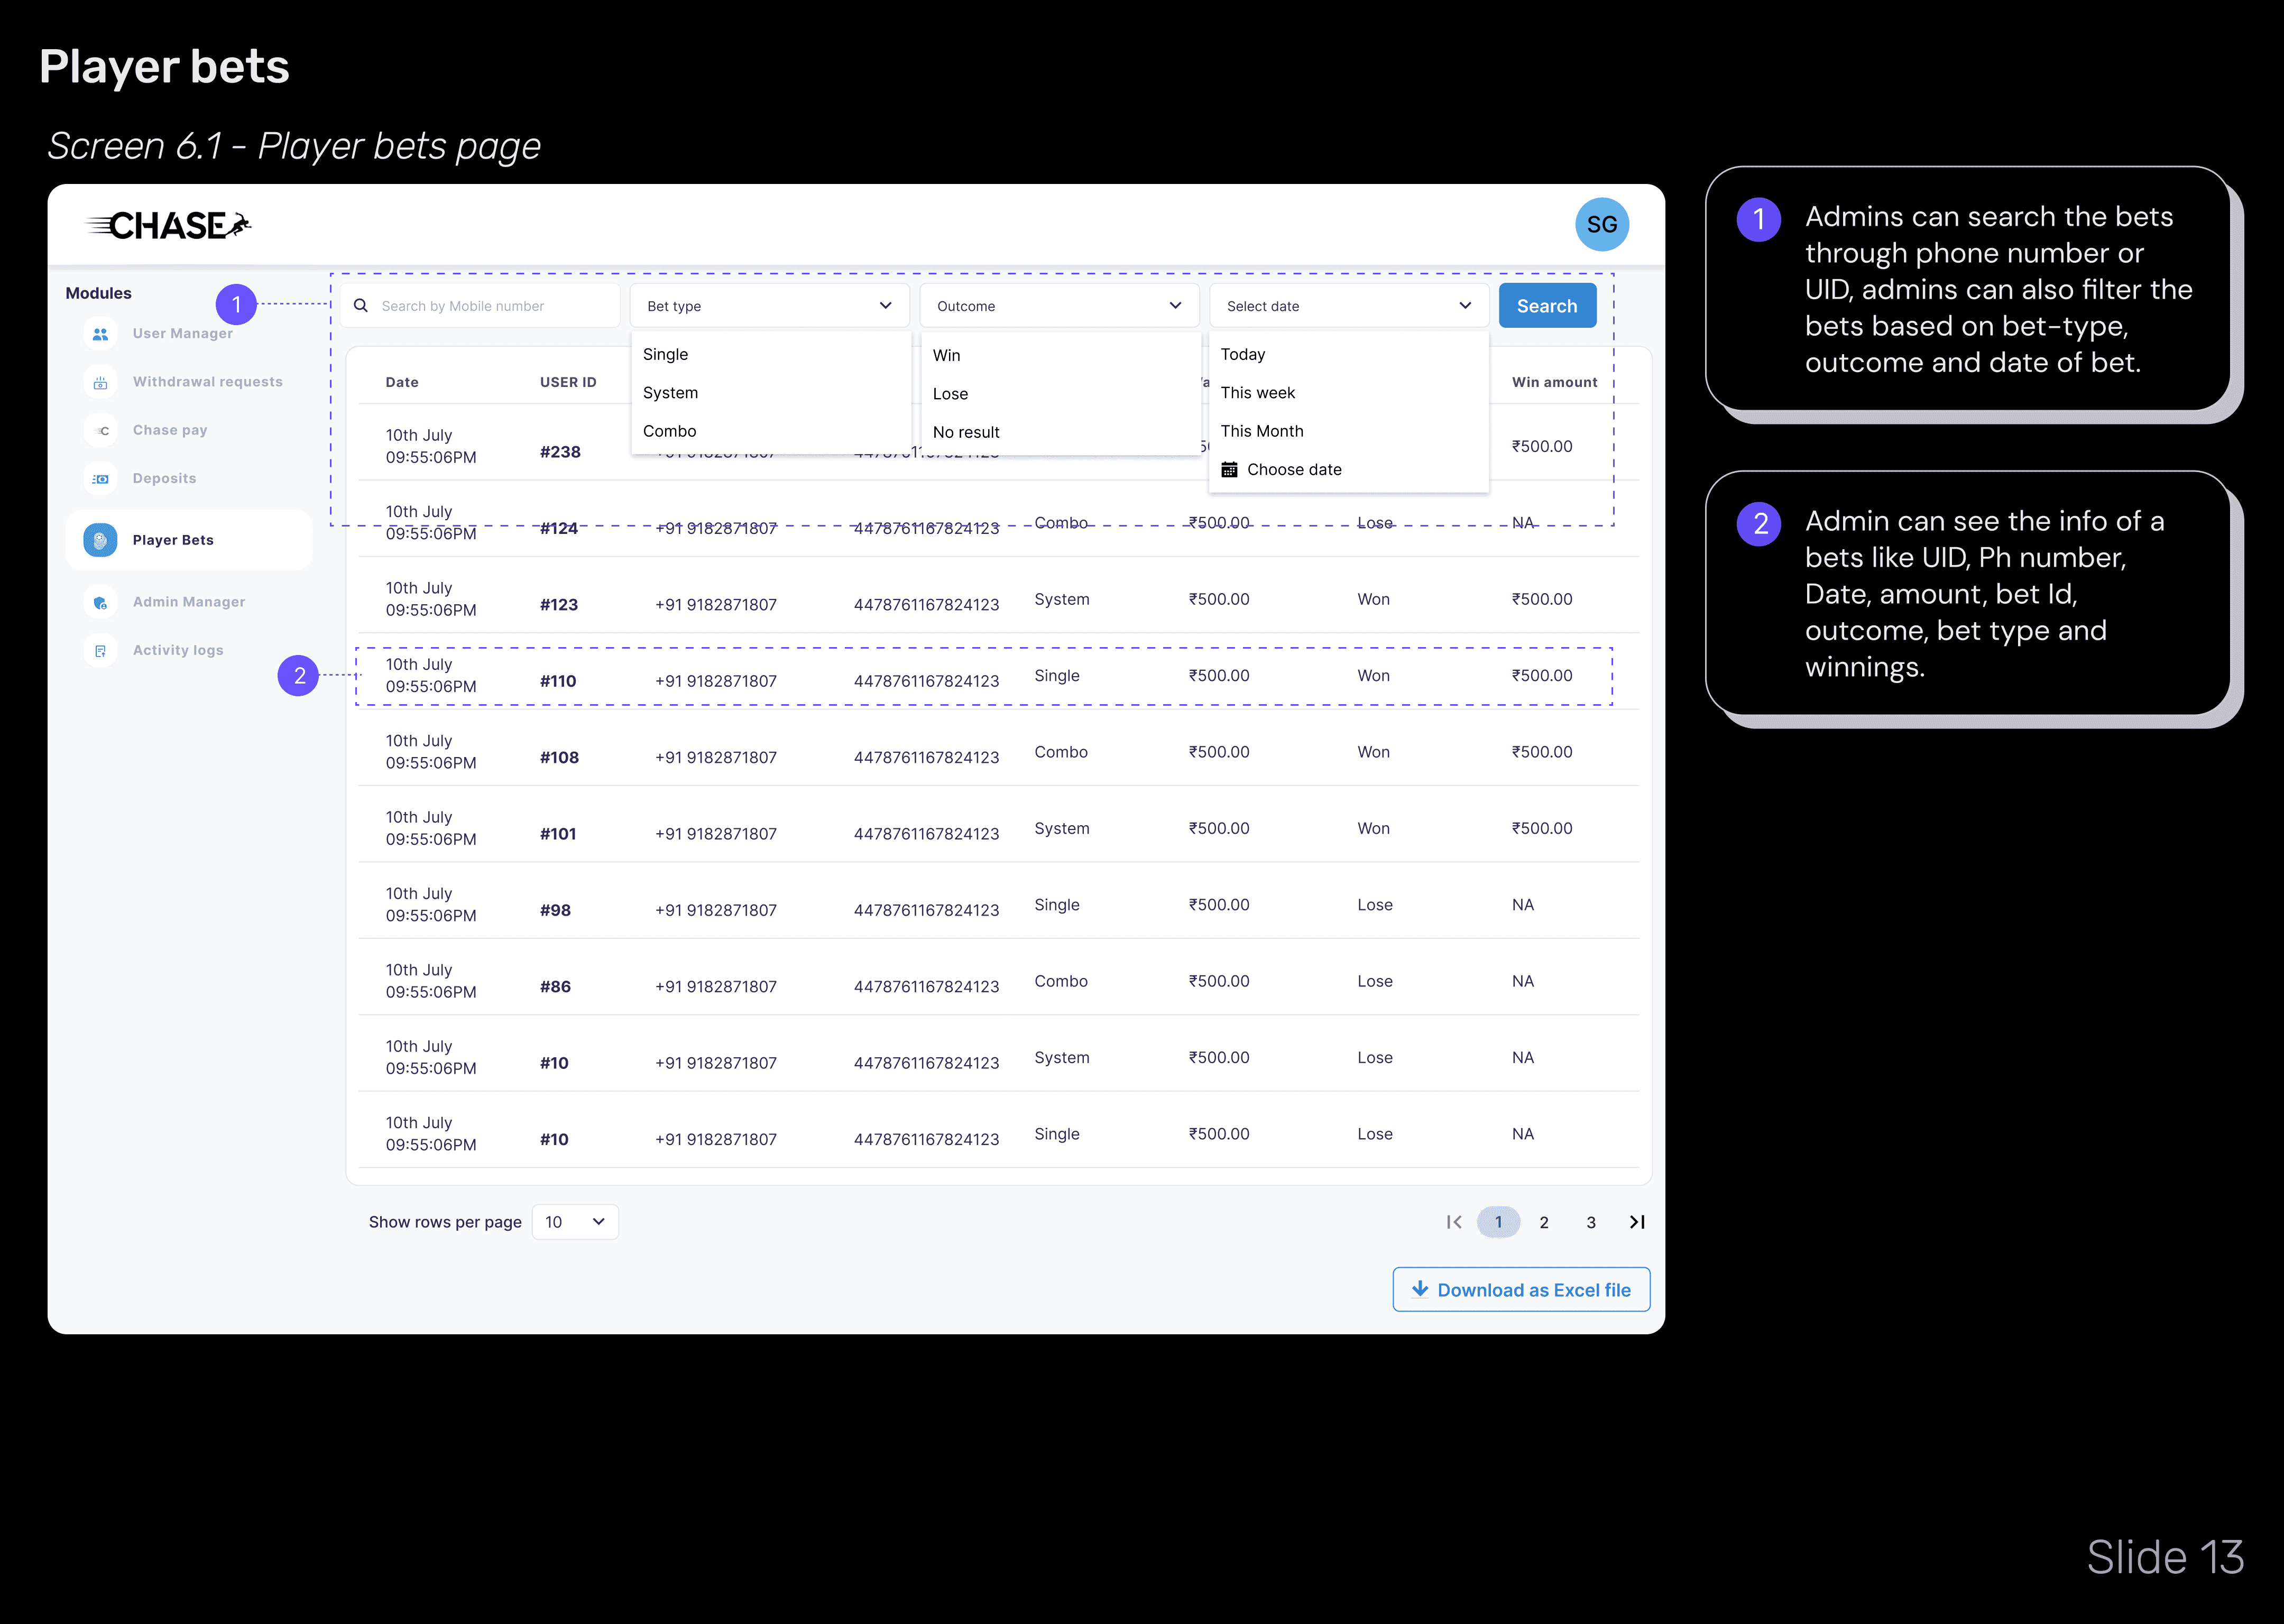Click the Player Bets fingerprint icon

100,540
